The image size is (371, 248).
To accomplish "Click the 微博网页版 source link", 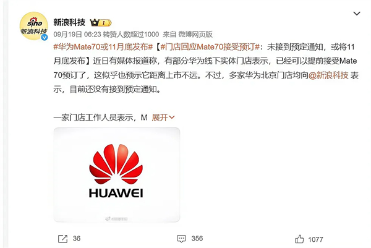I will (195, 34).
